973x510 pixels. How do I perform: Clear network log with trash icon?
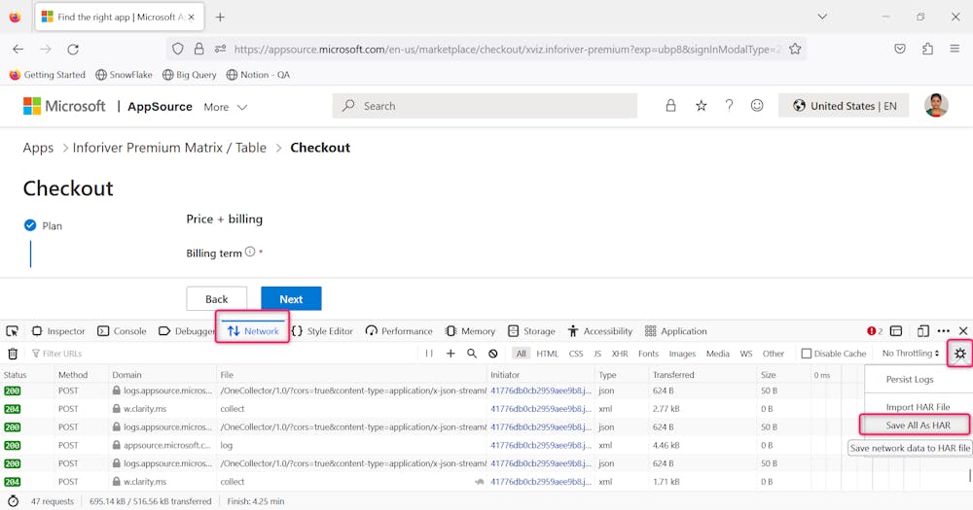tap(13, 354)
